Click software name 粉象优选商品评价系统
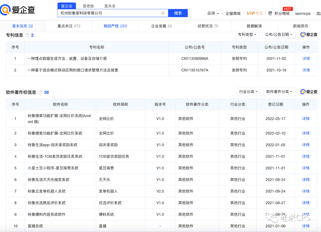The width and height of the screenshot is (321, 232). 47,203
